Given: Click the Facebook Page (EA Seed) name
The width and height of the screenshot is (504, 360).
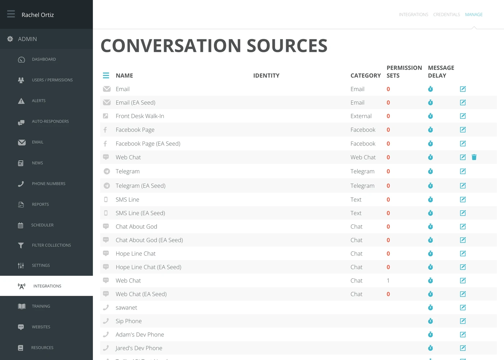Looking at the screenshot, I should point(148,144).
